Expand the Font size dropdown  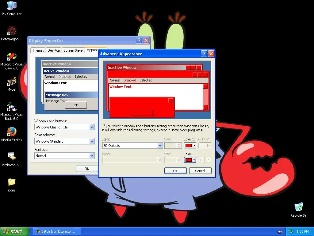click(92, 156)
